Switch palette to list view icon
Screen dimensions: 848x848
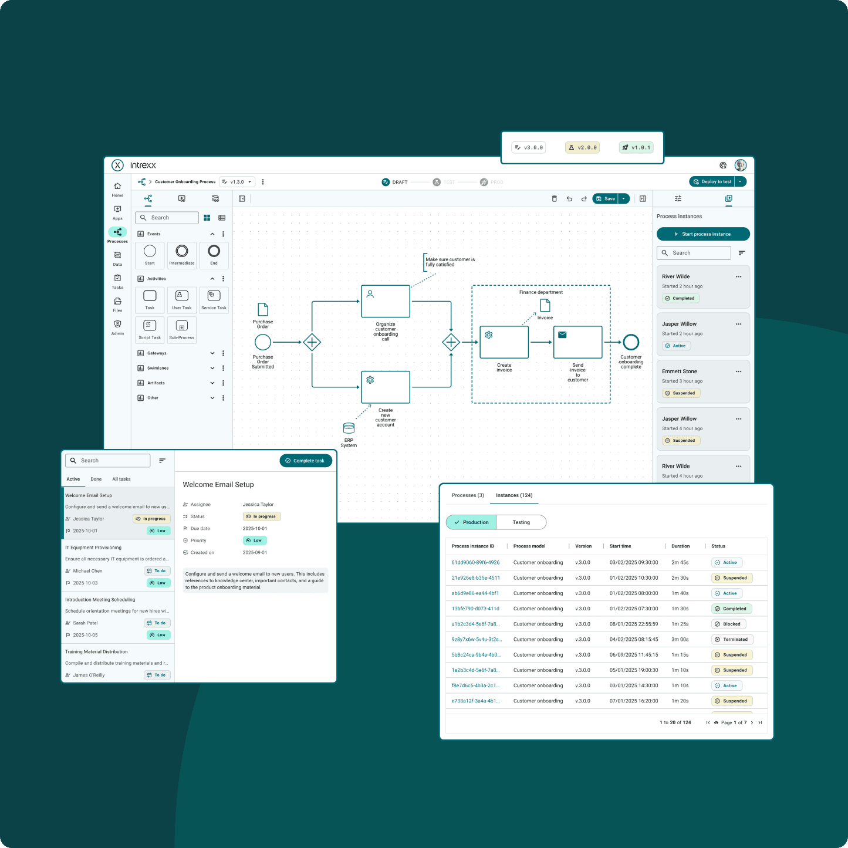[222, 218]
